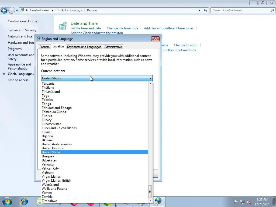Open Internet Explorer from the taskbar
Viewport: 276px width, 207px height.
coord(24,202)
